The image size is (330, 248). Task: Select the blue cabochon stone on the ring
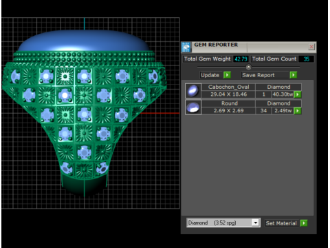coord(84,41)
